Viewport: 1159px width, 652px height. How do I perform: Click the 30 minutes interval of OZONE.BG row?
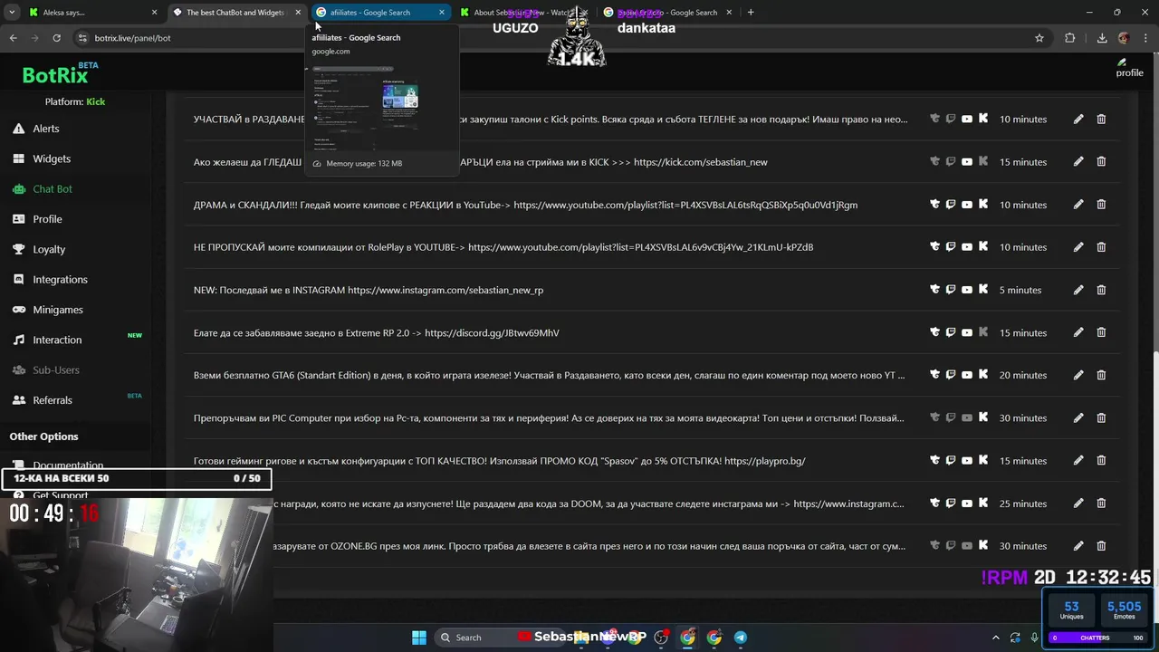coord(1023,546)
